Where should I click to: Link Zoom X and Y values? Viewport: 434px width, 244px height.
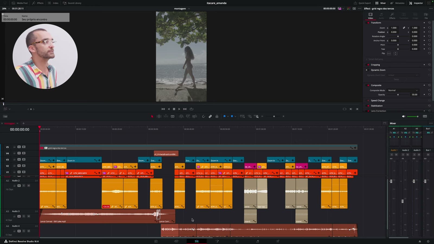pos(404,28)
